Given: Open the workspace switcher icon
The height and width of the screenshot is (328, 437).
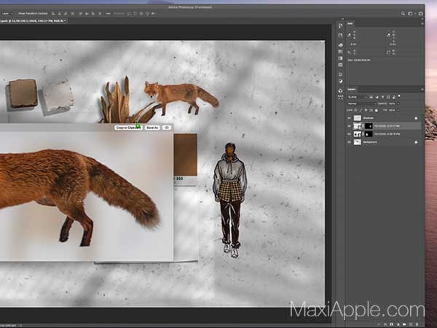Looking at the screenshot, I should [411, 13].
